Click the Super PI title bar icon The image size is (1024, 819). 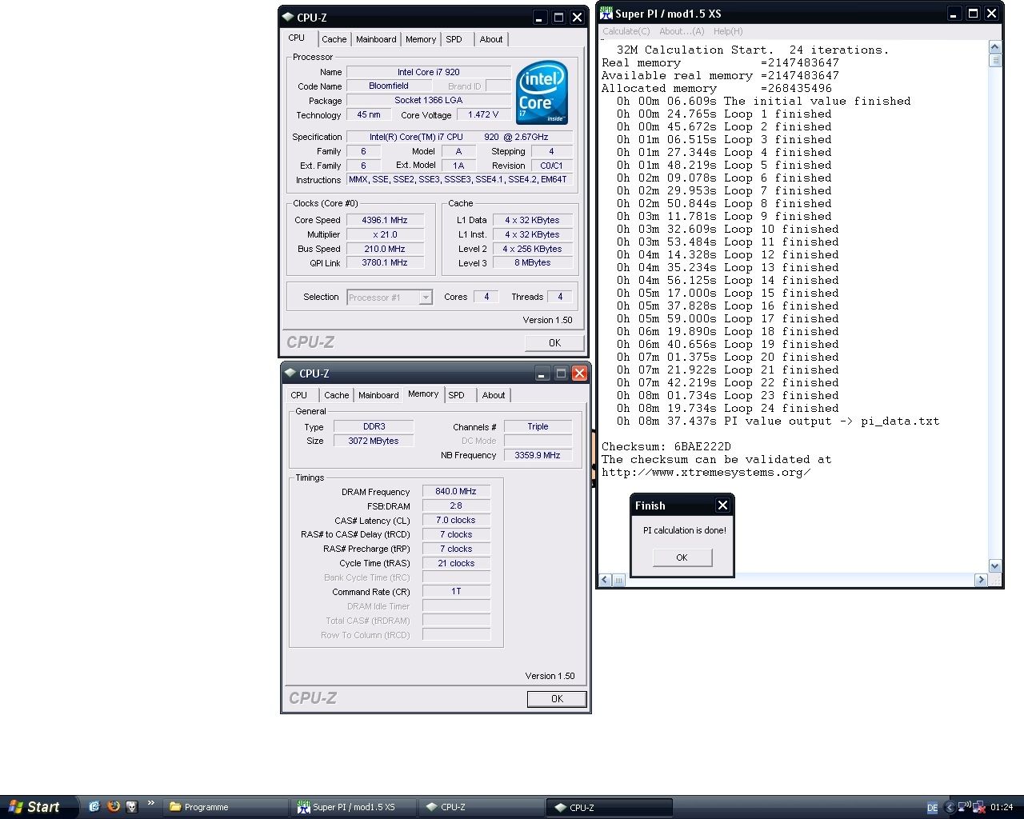pyautogui.click(x=606, y=13)
